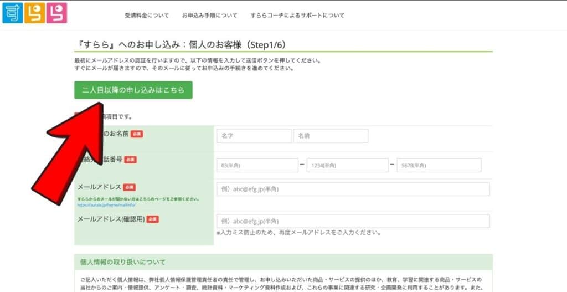Focus the 名字 surname input field
The height and width of the screenshot is (292, 567).
tap(254, 136)
